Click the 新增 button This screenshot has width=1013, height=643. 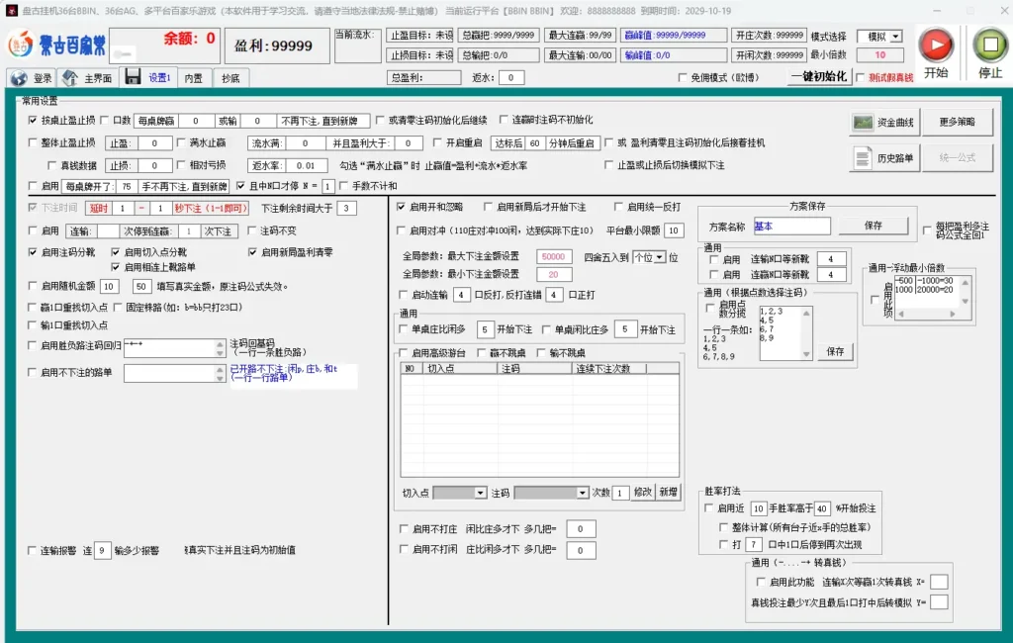coord(668,493)
